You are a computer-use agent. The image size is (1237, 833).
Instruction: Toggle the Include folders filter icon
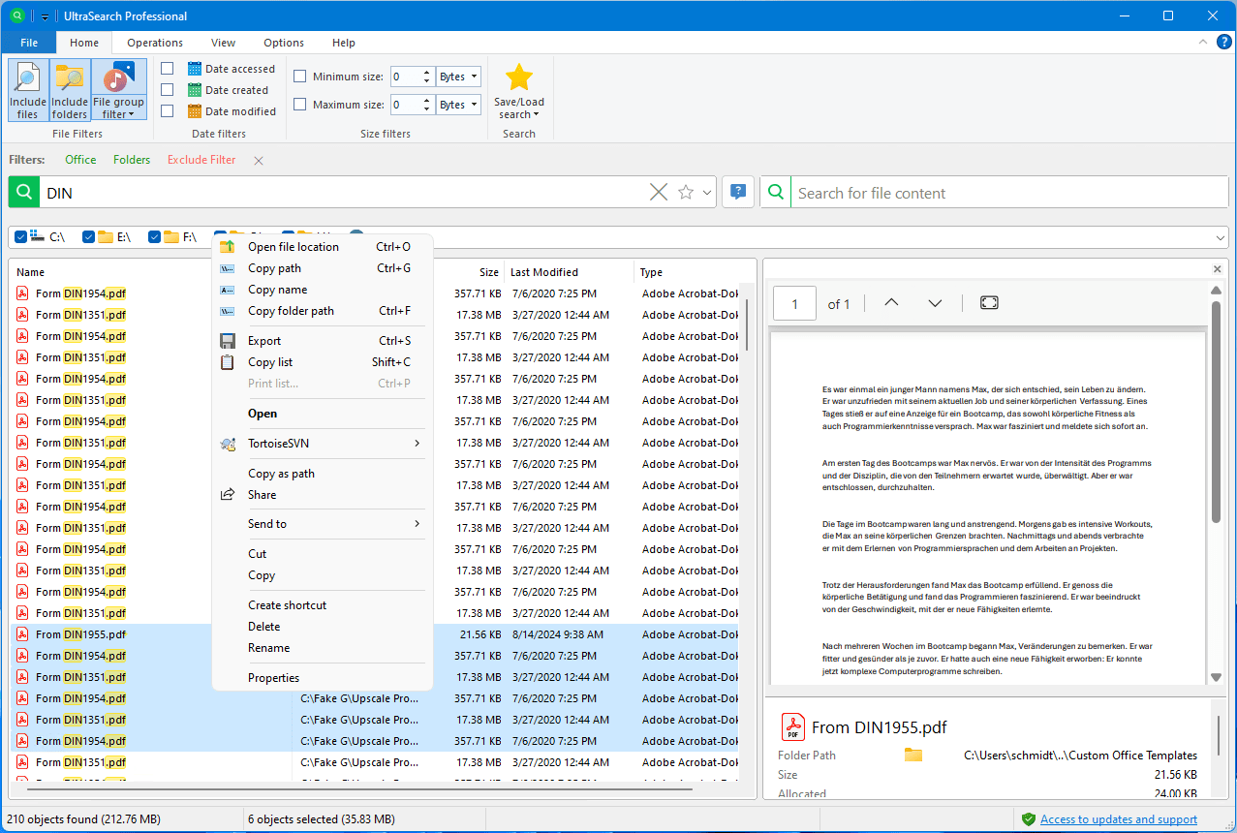70,88
